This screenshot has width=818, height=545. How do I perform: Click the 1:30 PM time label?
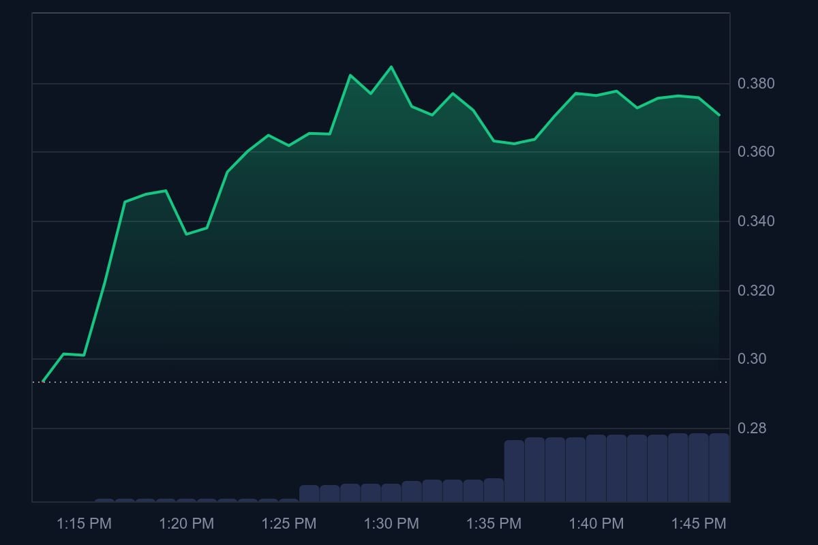(x=391, y=524)
